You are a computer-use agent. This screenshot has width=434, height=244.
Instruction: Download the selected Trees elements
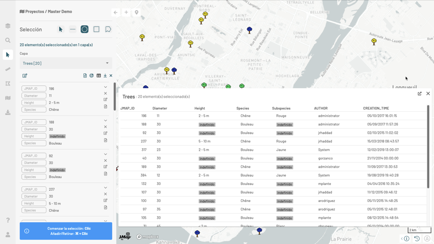click(105, 76)
